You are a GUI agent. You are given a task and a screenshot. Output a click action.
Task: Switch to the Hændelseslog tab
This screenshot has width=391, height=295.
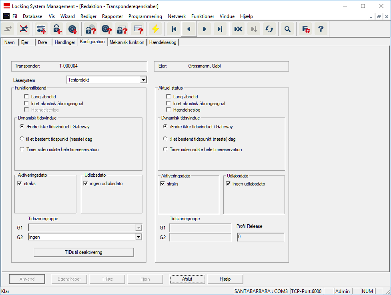click(163, 42)
